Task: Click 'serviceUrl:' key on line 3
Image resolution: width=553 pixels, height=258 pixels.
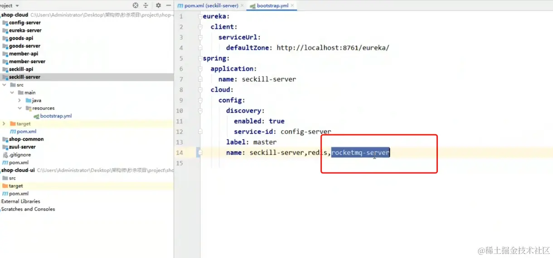Action: point(240,37)
